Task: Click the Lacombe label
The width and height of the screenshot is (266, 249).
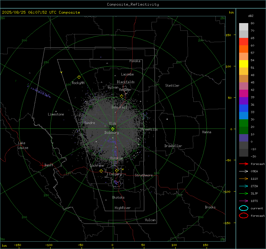Action: coord(127,74)
